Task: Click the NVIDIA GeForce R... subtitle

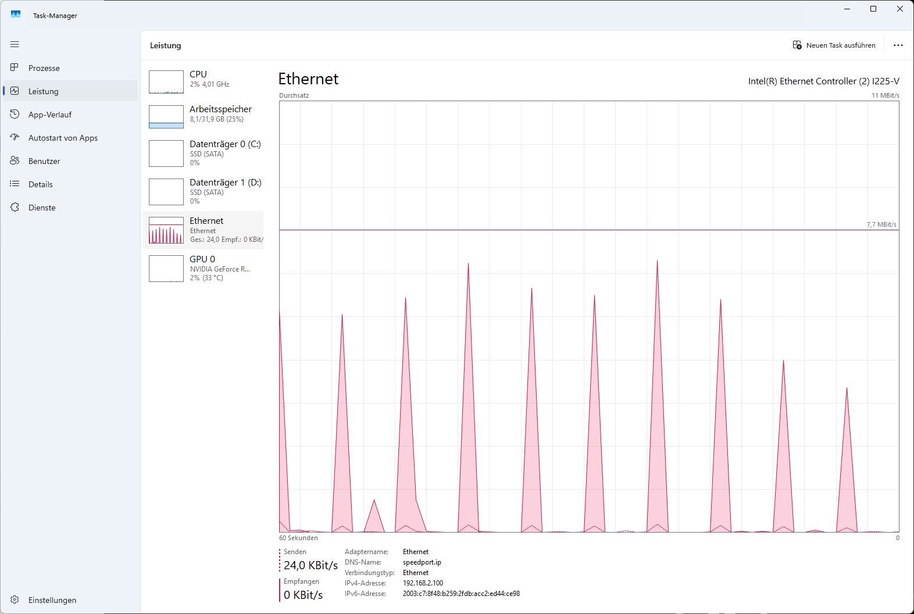Action: (x=220, y=269)
